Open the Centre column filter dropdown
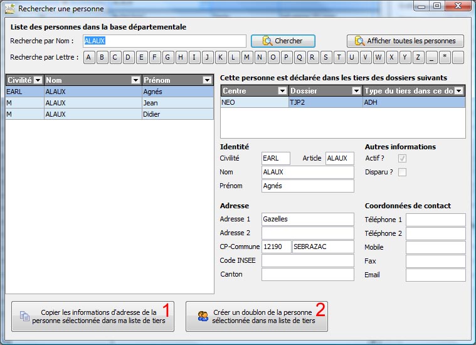This screenshot has height=345, width=476. tap(282, 91)
